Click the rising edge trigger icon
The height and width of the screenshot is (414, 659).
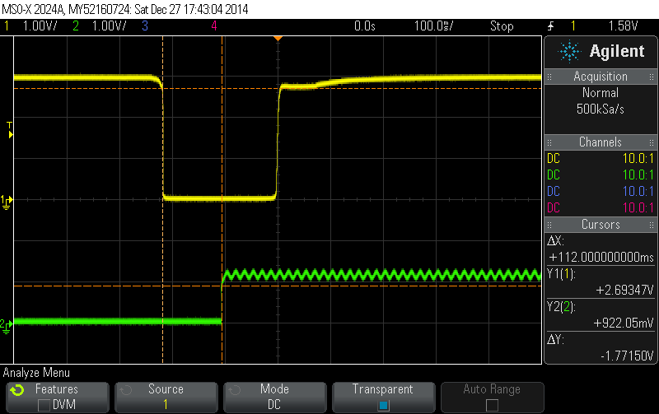click(x=550, y=26)
